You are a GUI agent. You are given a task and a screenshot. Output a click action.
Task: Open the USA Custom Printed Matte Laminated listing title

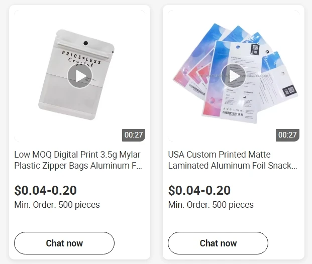[x=232, y=160]
